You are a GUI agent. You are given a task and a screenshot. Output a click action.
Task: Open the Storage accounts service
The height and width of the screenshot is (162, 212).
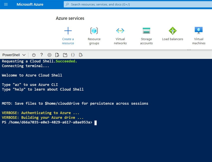coord(146,30)
